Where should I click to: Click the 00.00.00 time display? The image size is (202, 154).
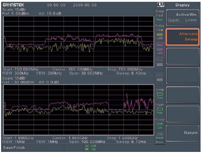[56, 5]
